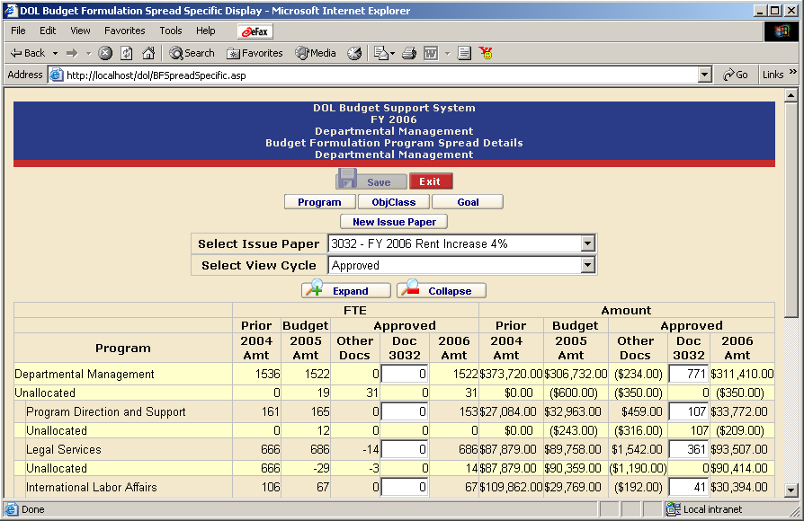Open the Search pane
Screen dimensions: 804x521
(192, 53)
